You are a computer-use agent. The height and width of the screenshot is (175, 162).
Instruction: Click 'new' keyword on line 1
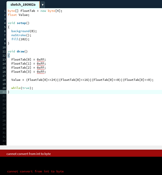[43, 11]
